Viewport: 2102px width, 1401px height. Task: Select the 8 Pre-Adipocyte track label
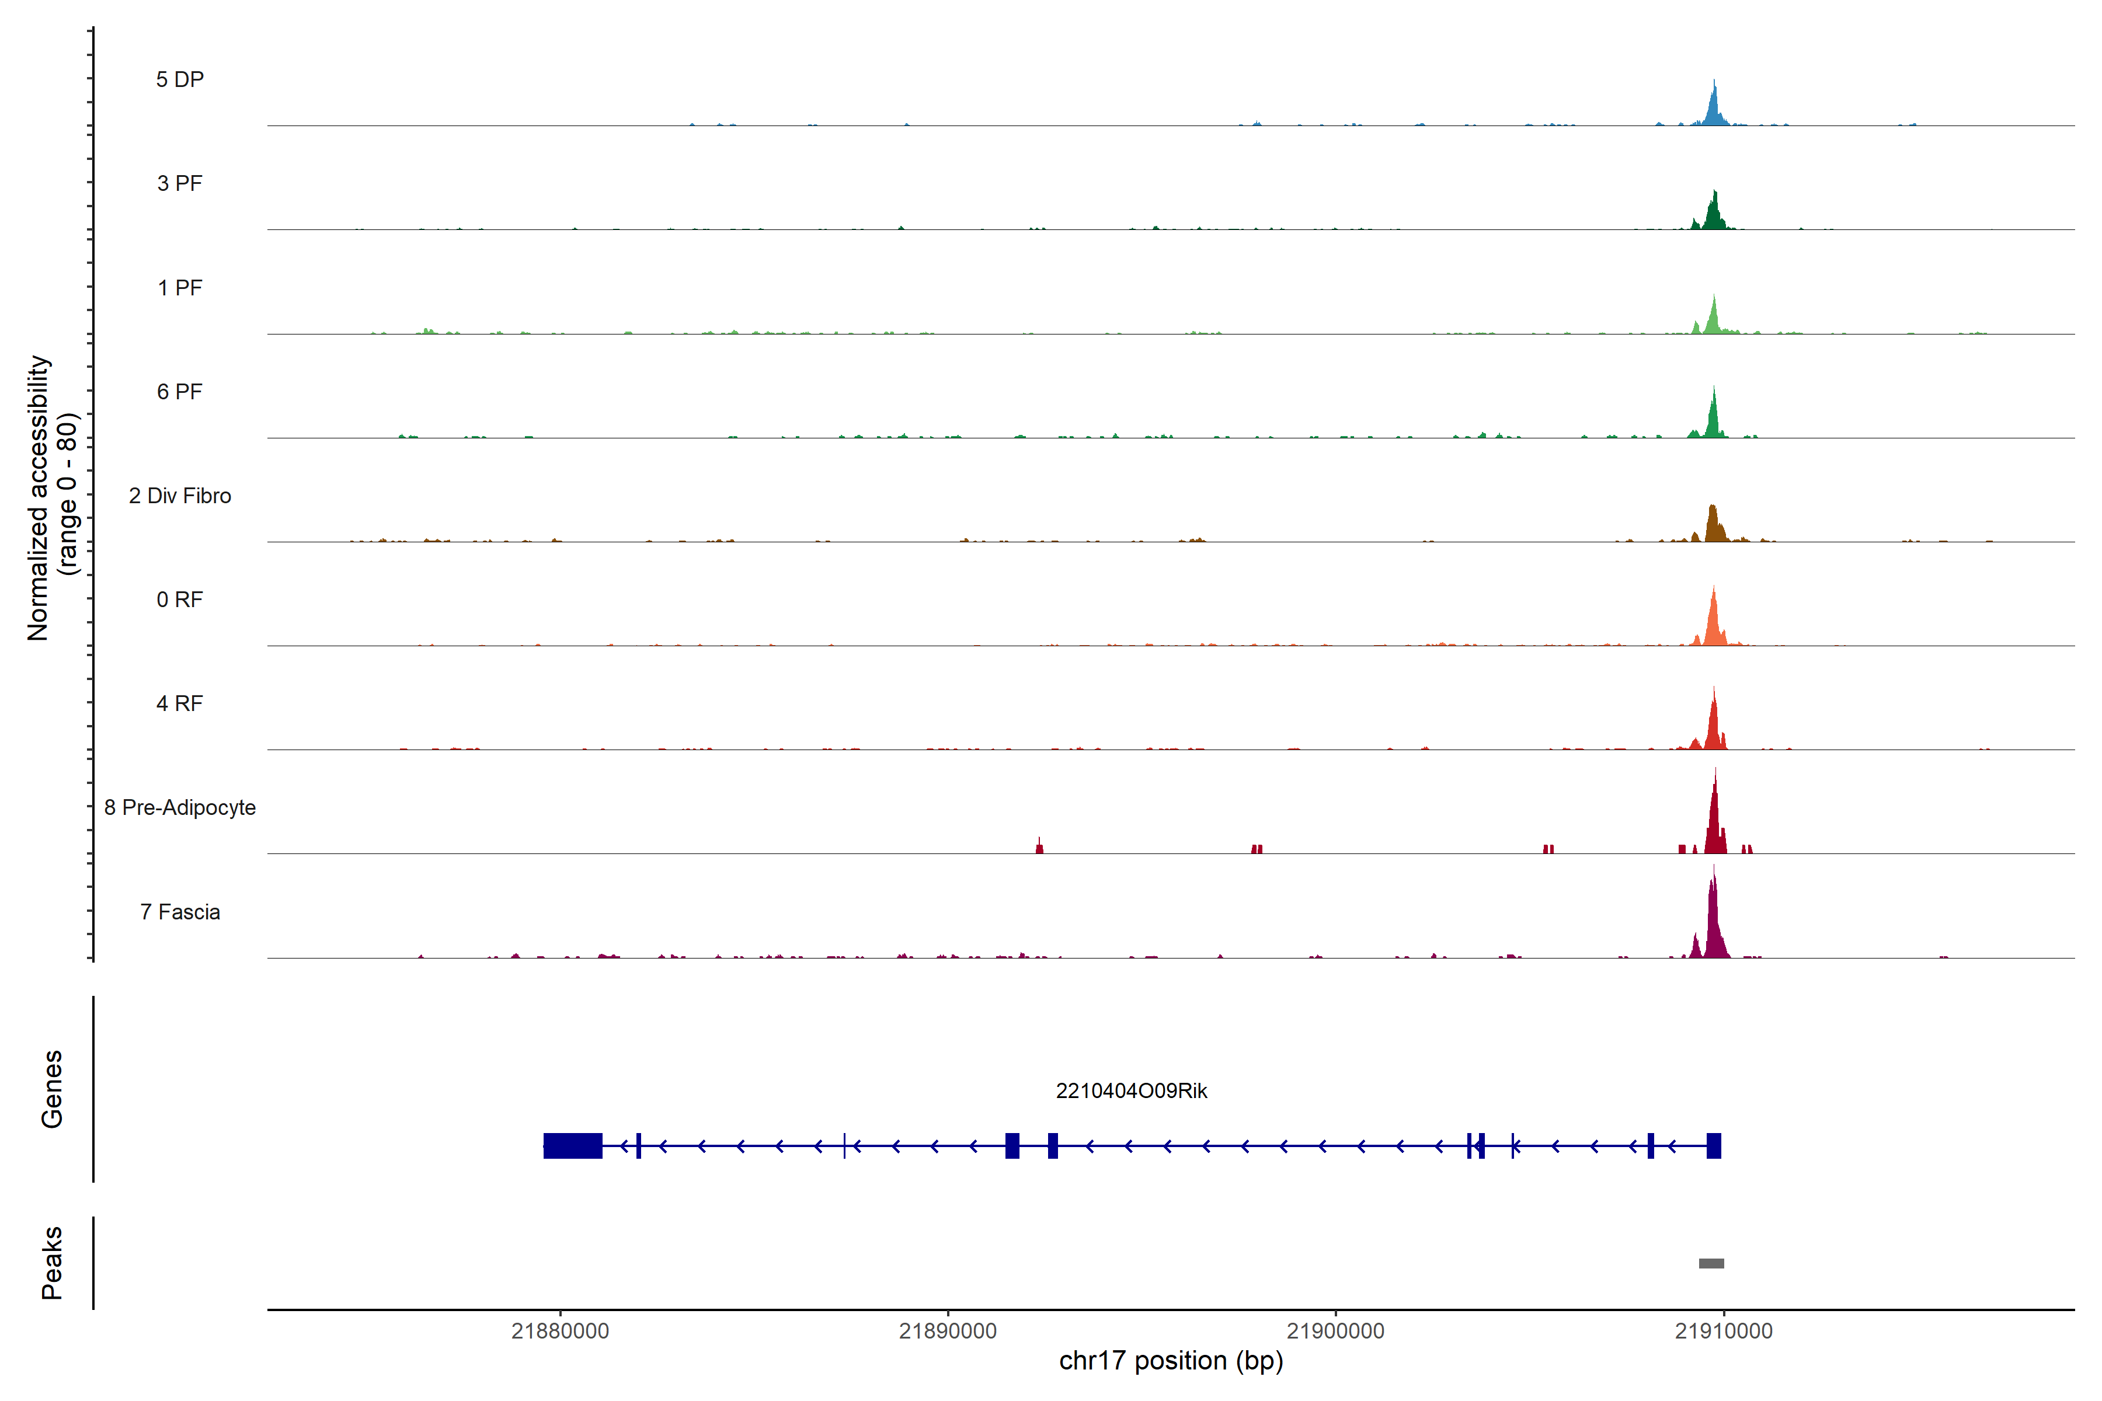(x=180, y=808)
